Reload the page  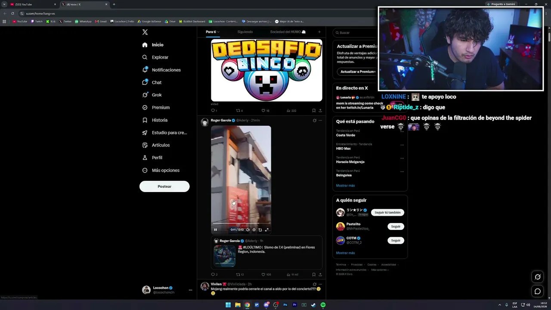click(12, 13)
